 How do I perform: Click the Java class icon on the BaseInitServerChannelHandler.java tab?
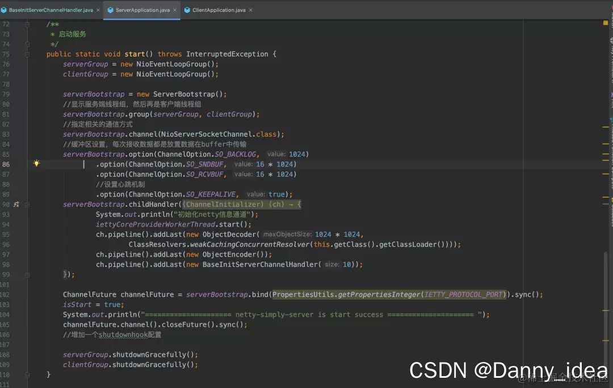click(3, 10)
